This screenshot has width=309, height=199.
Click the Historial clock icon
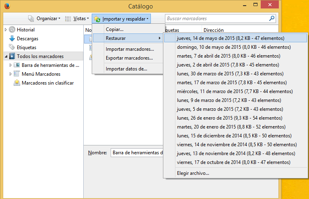click(x=12, y=29)
